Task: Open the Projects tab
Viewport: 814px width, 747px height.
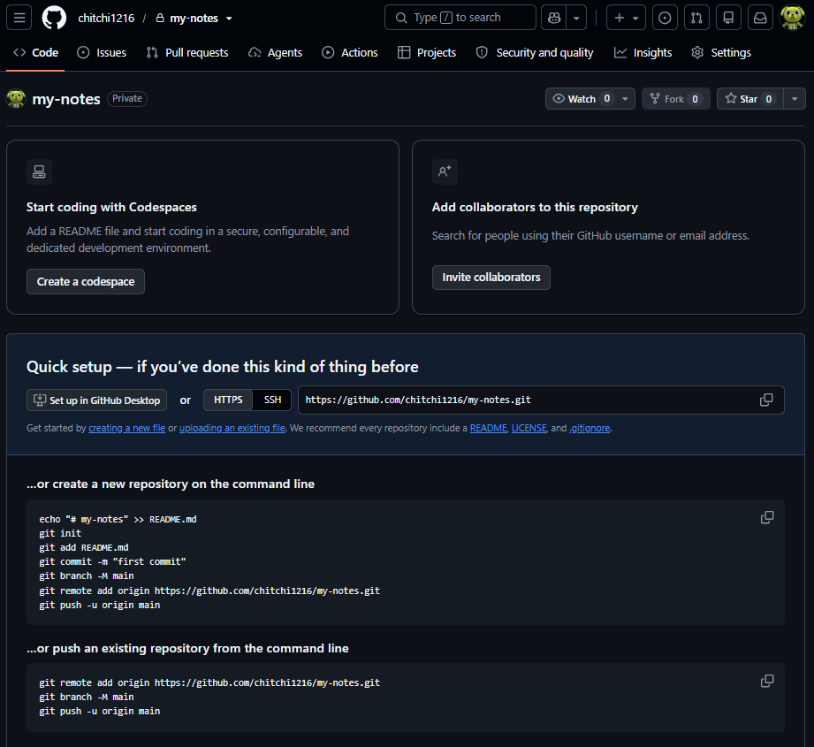Action: point(427,52)
